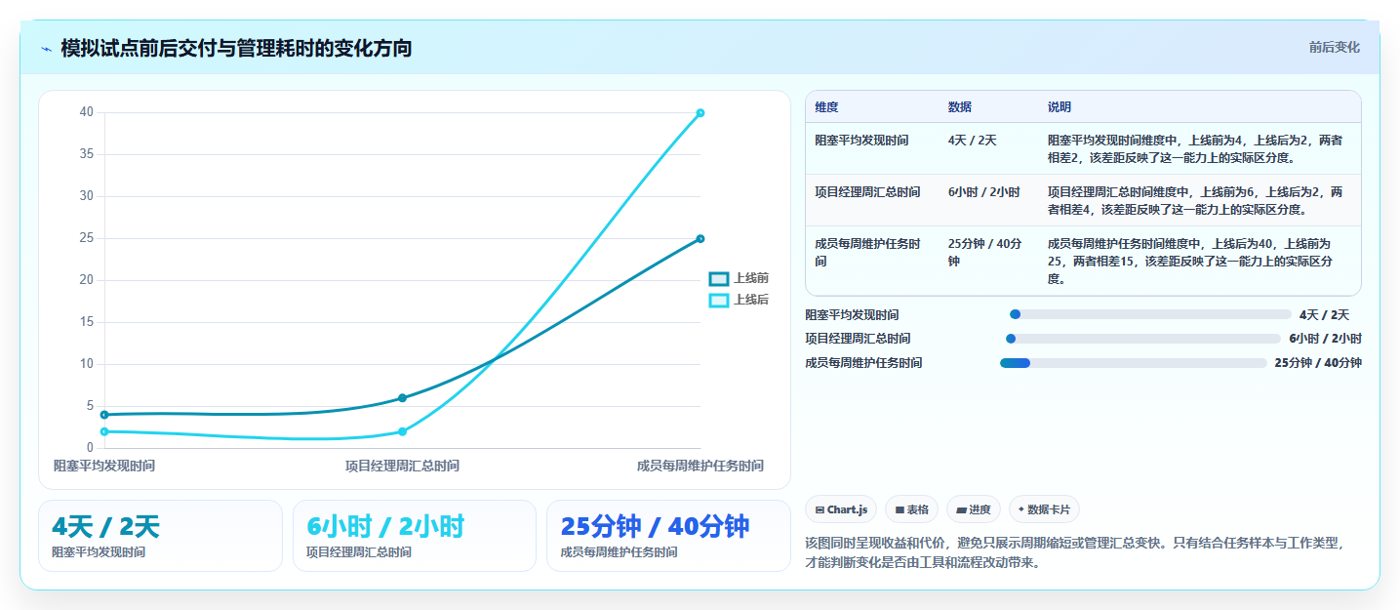Click the 数据 column header
The width and height of the screenshot is (1400, 610).
click(960, 107)
